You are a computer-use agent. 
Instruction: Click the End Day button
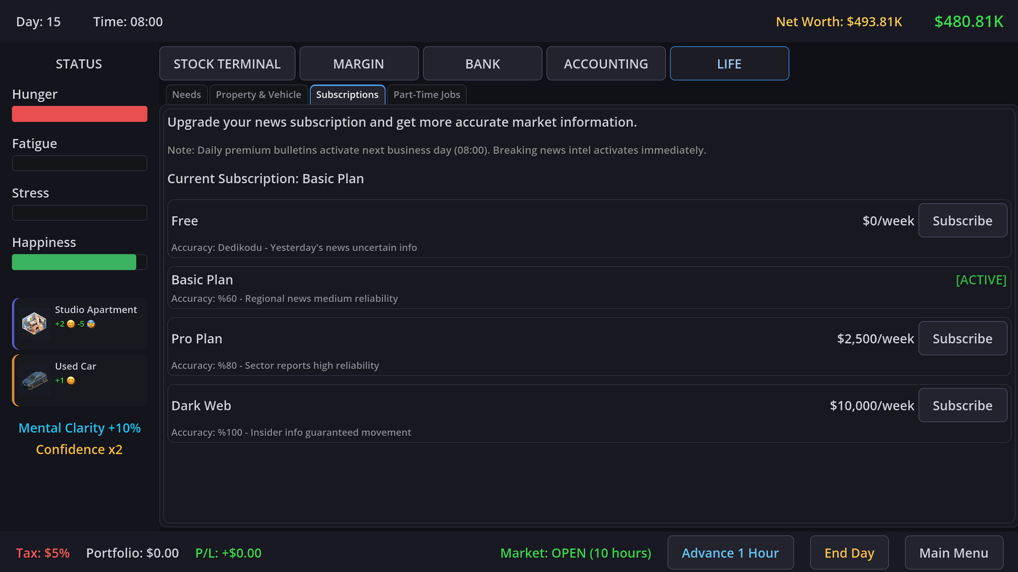tap(849, 553)
